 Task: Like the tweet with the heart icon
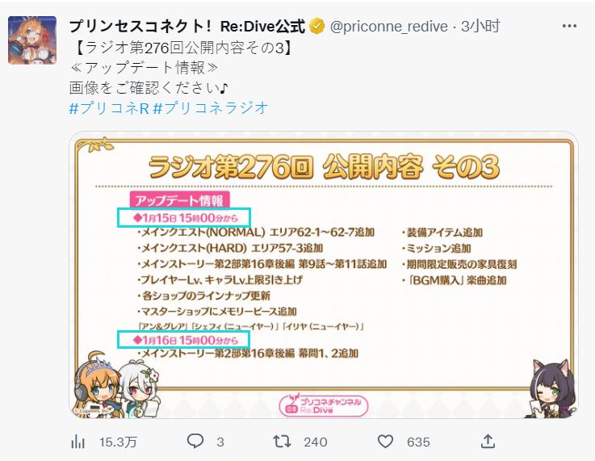click(x=385, y=442)
